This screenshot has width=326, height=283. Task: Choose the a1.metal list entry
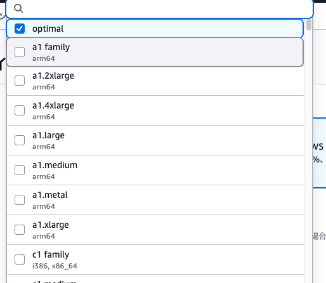(x=155, y=200)
